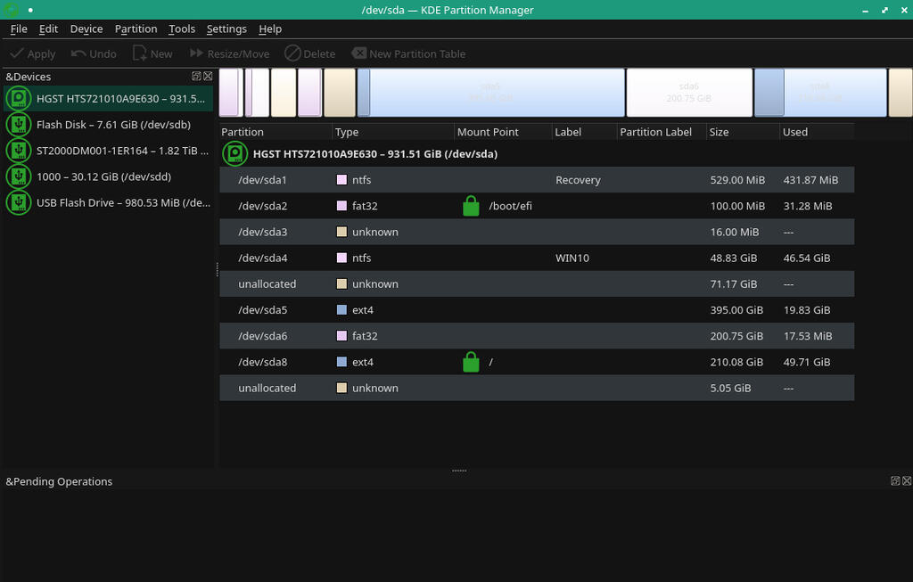This screenshot has height=582, width=913.
Task: Select the unallocated entry sized 71.17 GiB
Action: click(267, 284)
